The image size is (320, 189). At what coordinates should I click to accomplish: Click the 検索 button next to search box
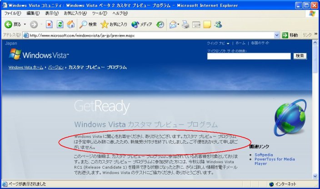tap(300, 56)
